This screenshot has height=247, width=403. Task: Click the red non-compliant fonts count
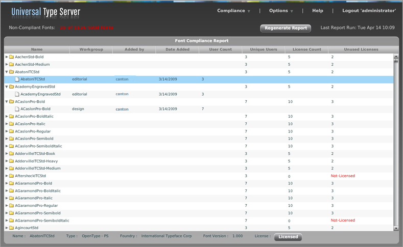point(87,28)
